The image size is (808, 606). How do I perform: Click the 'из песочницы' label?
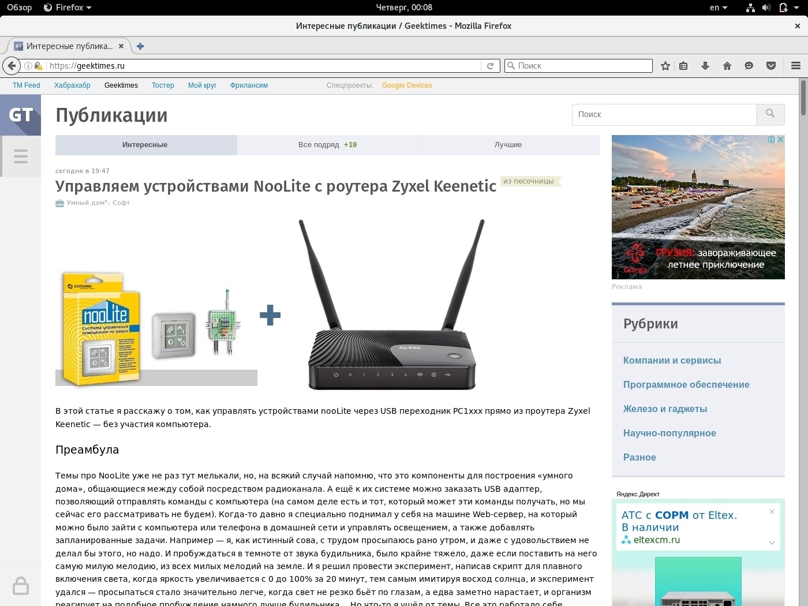coord(529,181)
